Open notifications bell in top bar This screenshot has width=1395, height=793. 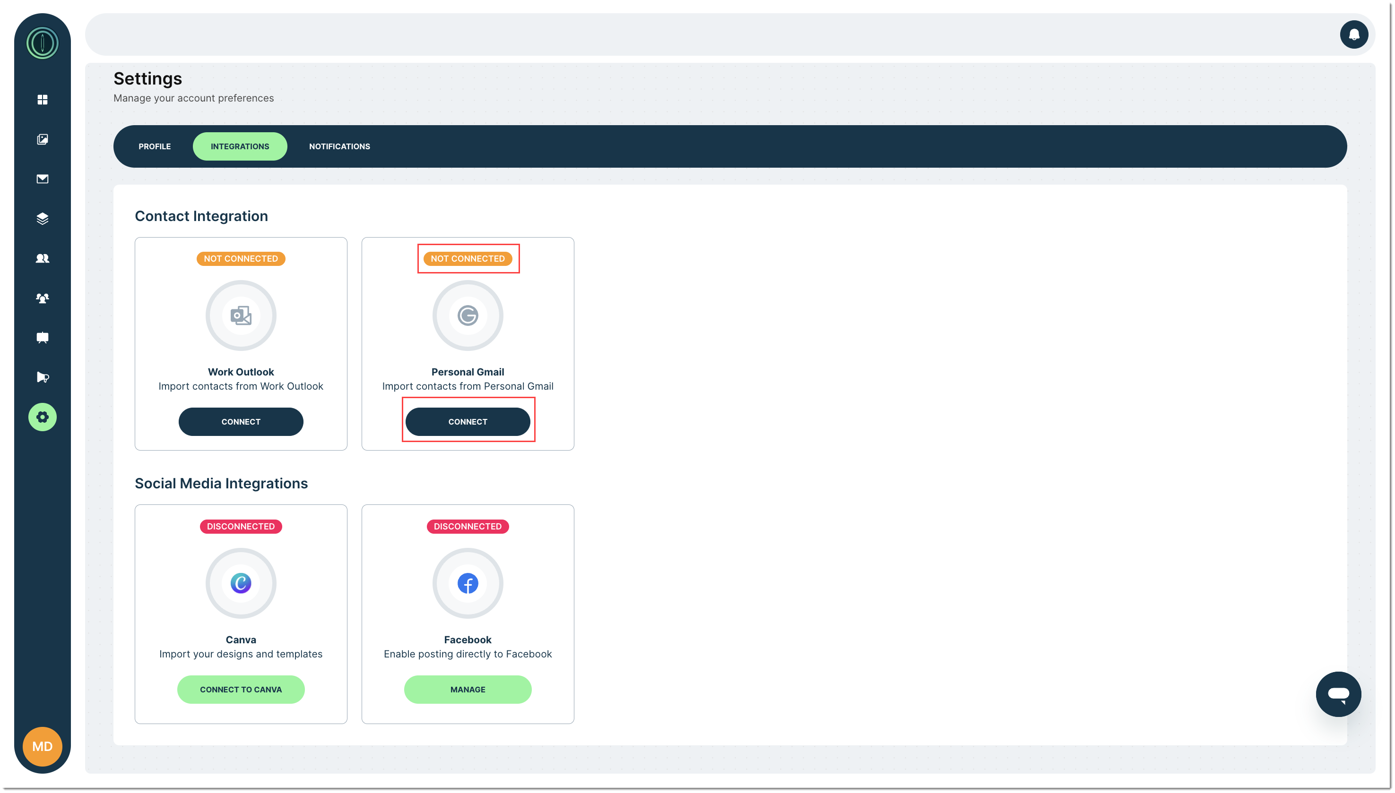coord(1353,35)
